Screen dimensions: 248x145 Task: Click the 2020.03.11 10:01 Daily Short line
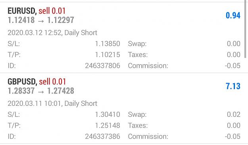coord(52,104)
